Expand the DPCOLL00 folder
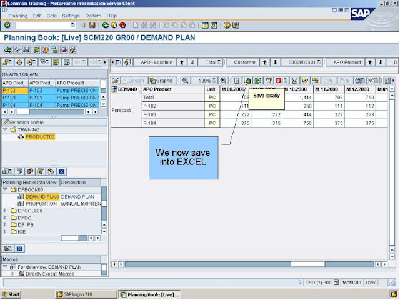The width and height of the screenshot is (400, 300). click(x=5, y=211)
